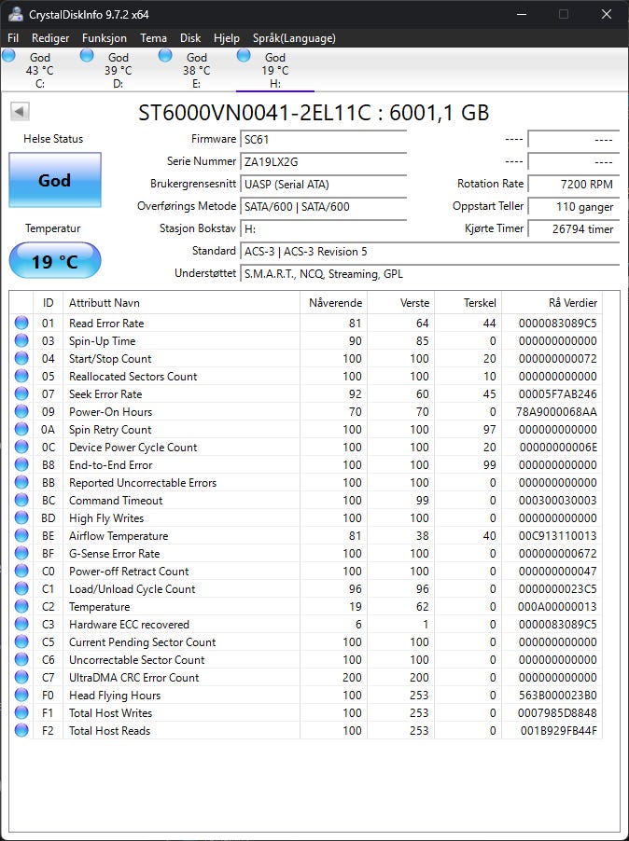629x841 pixels.
Task: Open the Disk menu
Action: (x=190, y=38)
